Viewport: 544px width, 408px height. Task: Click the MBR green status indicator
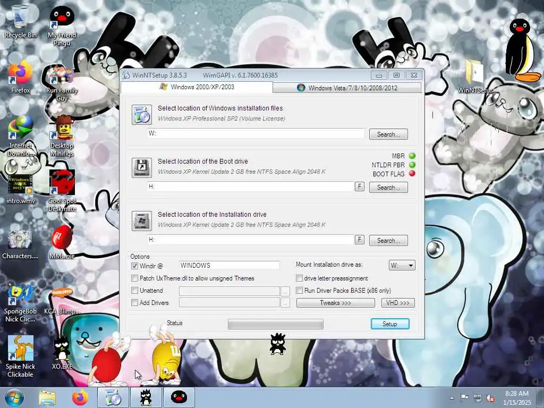412,156
